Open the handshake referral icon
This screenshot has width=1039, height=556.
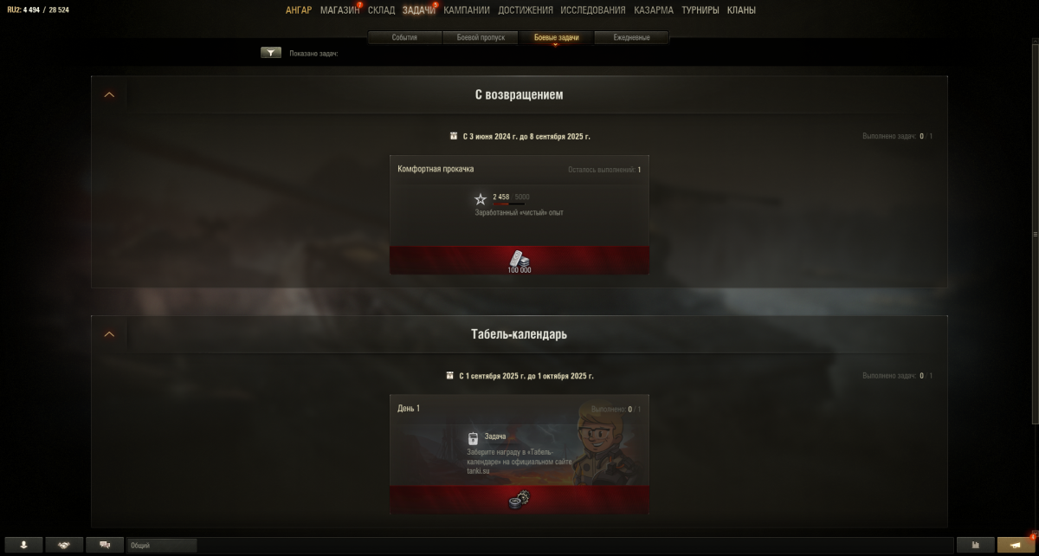[x=64, y=545]
